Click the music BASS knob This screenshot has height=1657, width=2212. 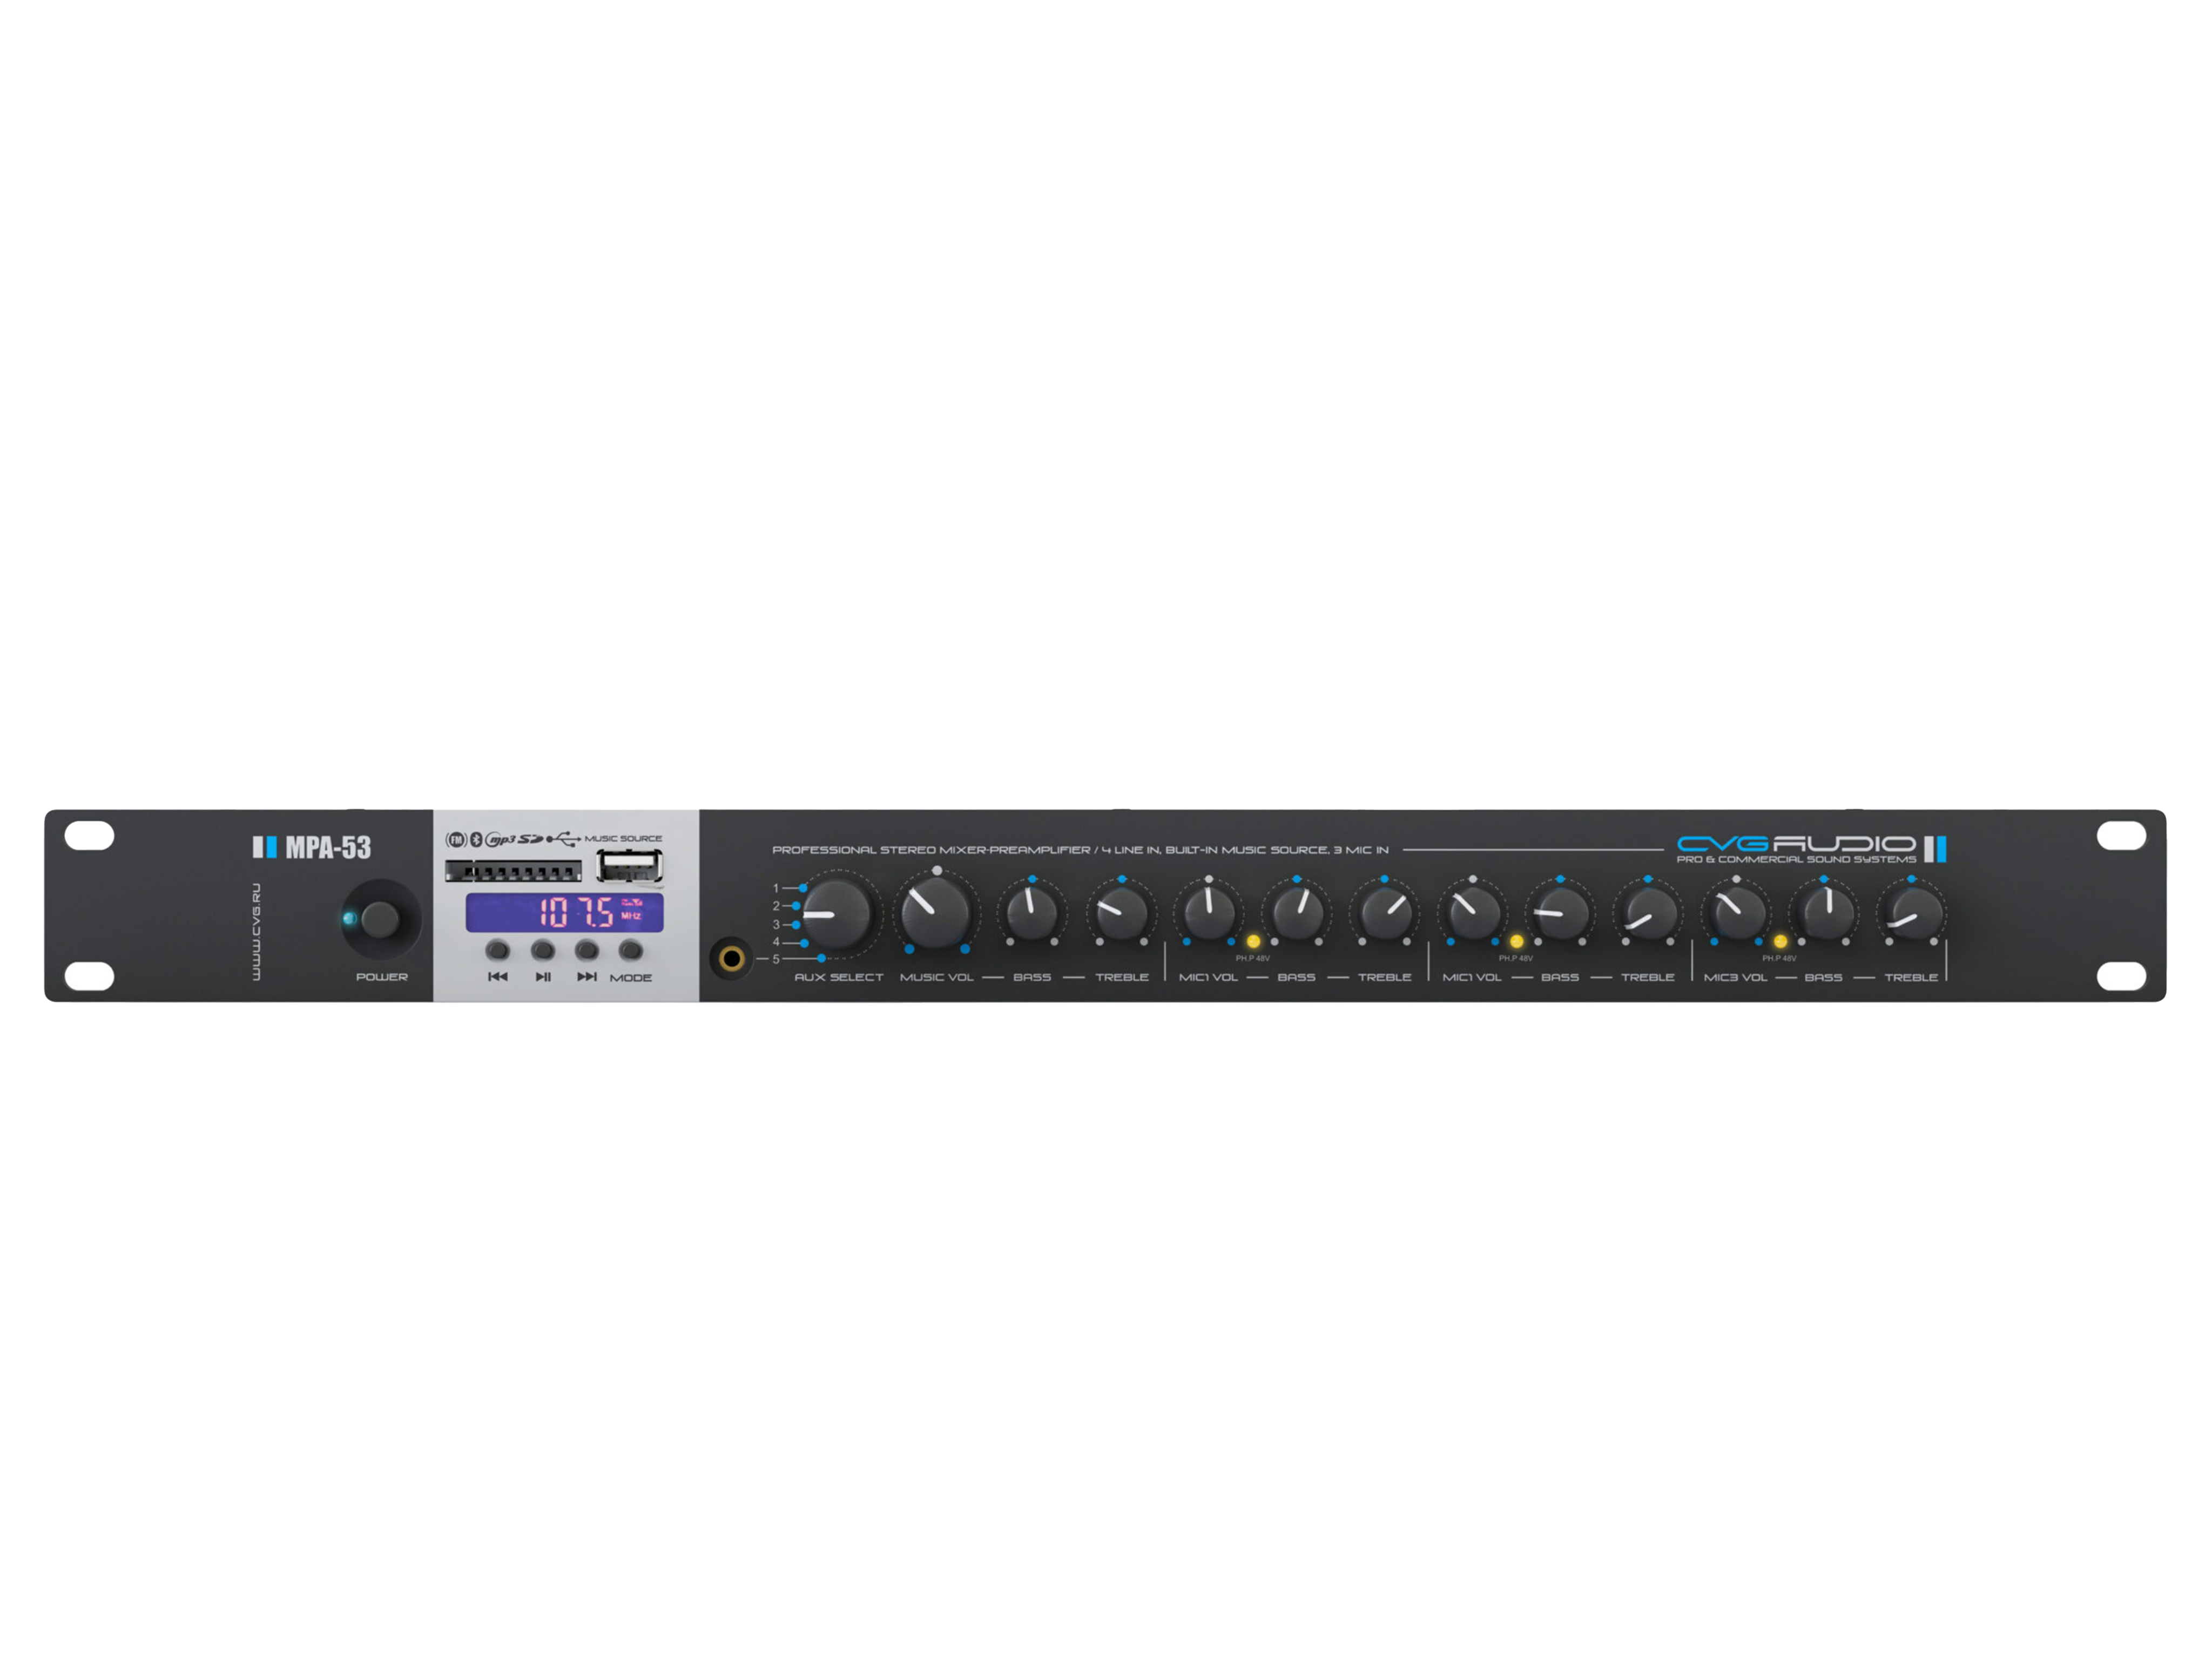(1032, 912)
